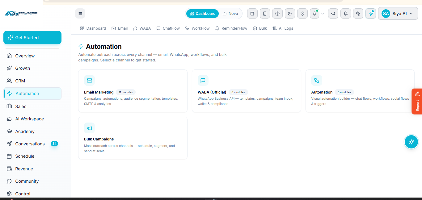The image size is (422, 200).
Task: Expand the dropdown arrow beside microphone
Action: pos(323,14)
